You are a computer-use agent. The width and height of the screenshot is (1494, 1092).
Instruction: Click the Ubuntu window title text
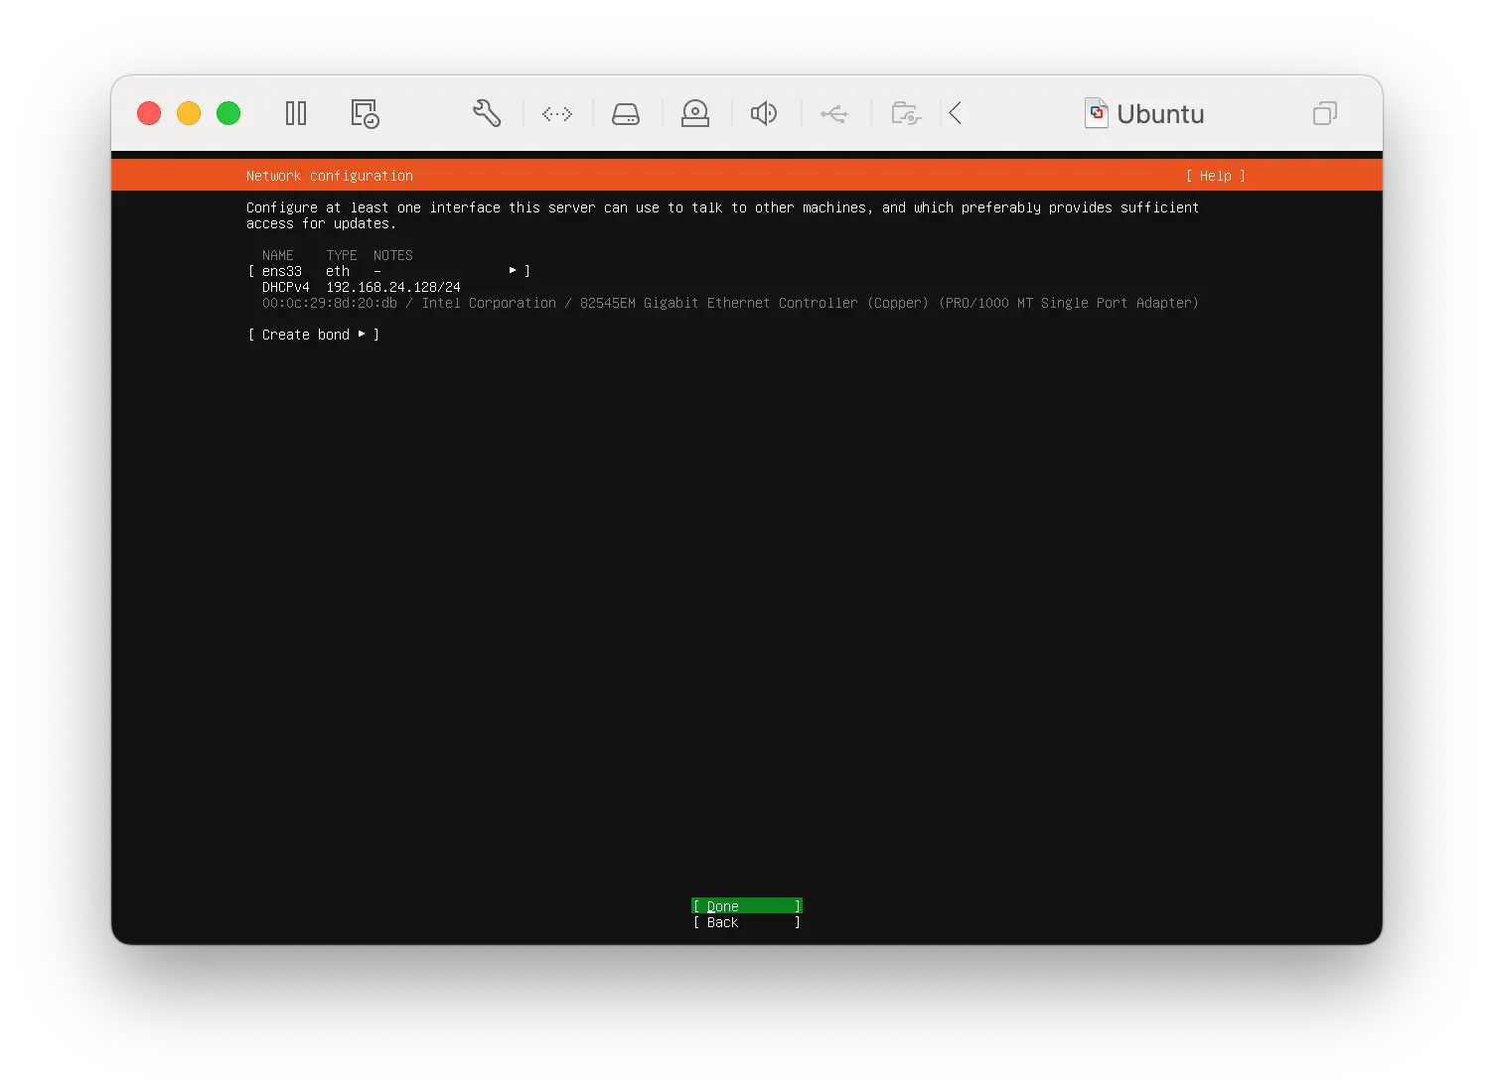click(x=1160, y=114)
